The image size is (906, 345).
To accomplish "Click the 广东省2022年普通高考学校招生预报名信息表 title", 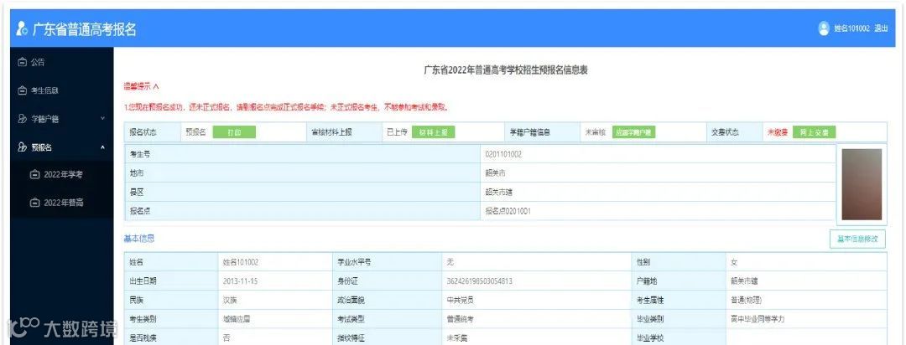I will [506, 70].
